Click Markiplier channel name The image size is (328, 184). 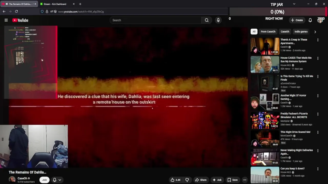285,121
